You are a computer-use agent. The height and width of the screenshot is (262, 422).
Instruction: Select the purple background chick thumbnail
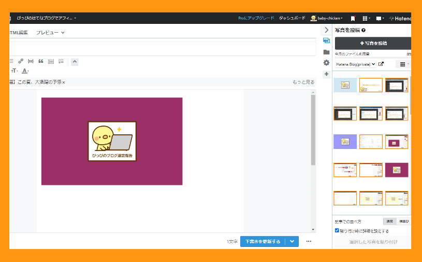(x=345, y=142)
